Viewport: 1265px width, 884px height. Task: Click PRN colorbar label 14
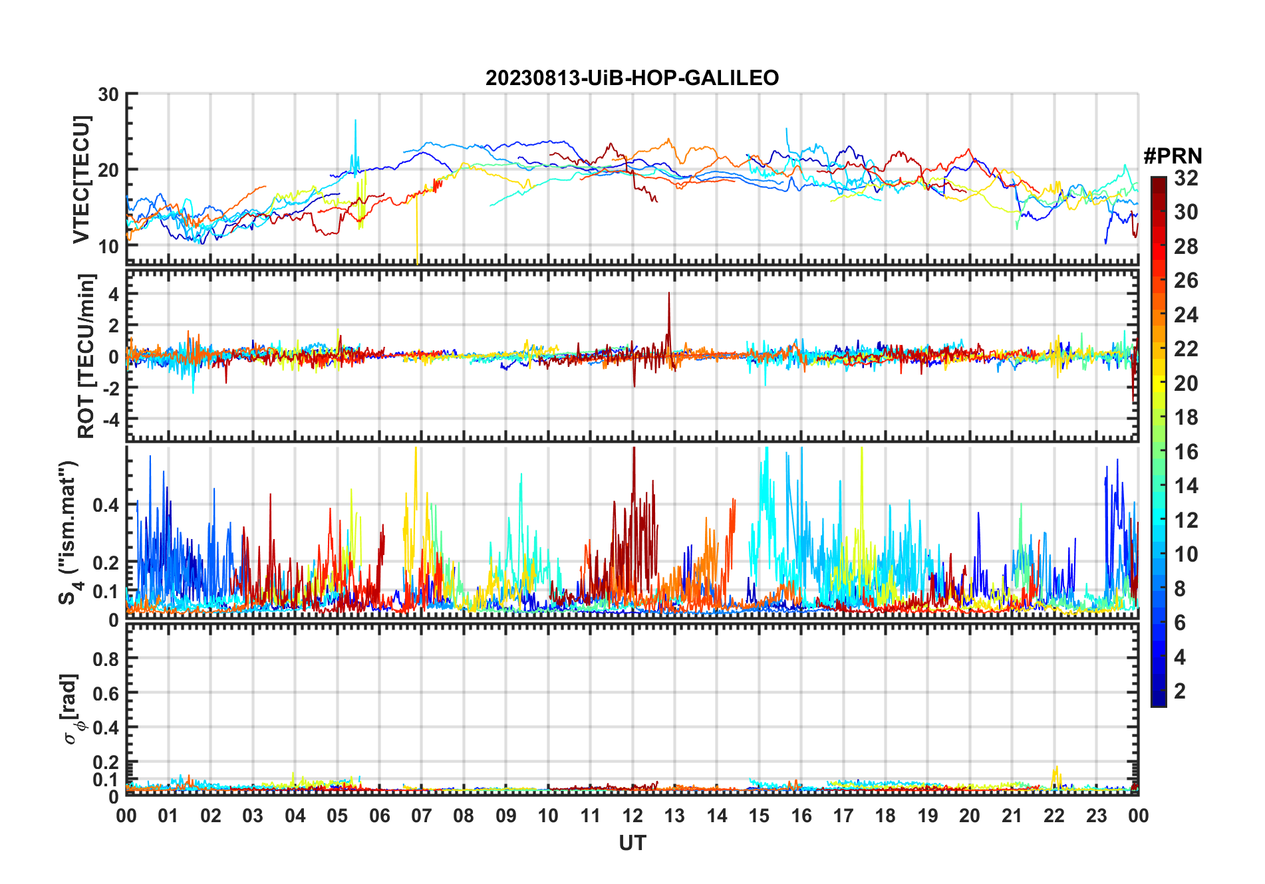click(x=1186, y=486)
